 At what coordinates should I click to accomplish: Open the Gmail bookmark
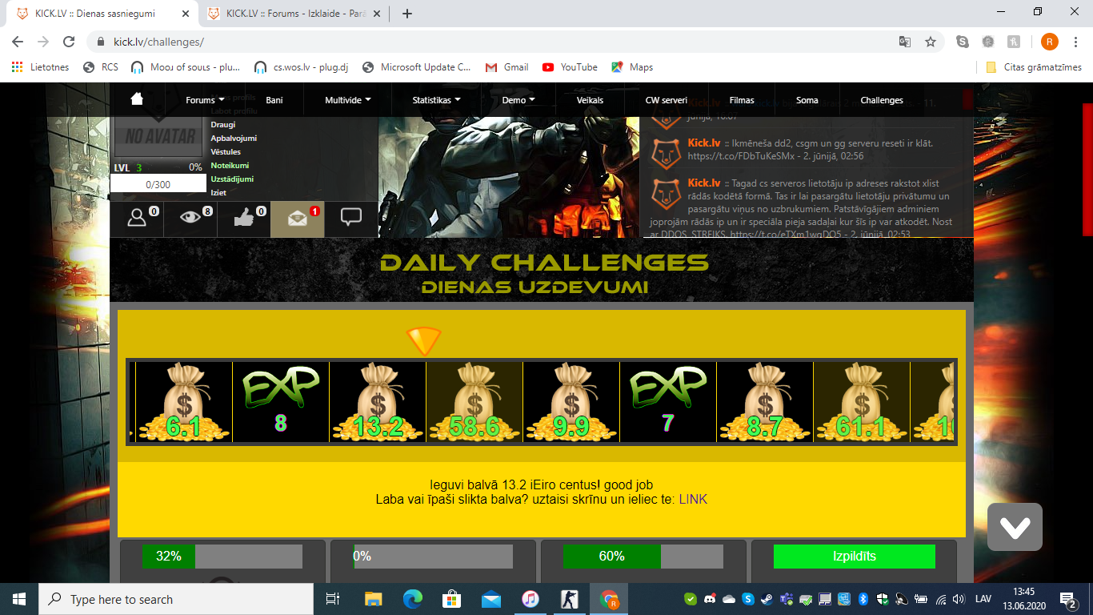click(506, 67)
